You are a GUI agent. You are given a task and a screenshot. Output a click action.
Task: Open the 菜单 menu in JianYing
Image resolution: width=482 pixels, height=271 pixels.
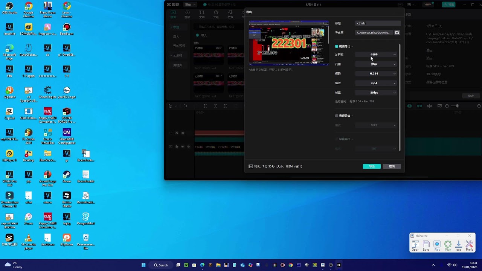[x=189, y=5]
